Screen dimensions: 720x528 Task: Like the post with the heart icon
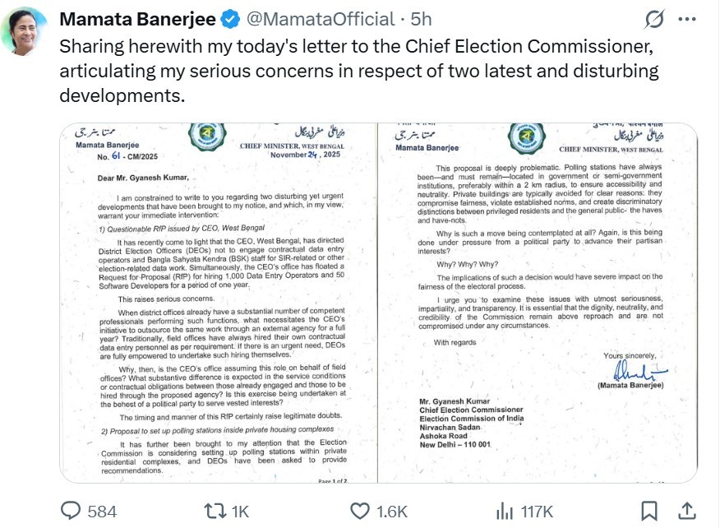359,512
